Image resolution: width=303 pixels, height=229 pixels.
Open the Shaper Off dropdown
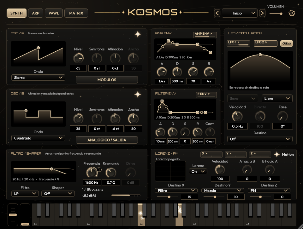point(58,193)
